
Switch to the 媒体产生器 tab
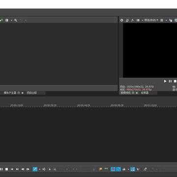coord(10,93)
